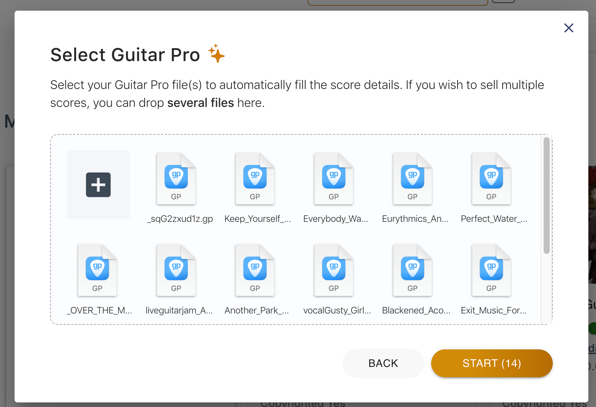Click the Blackened_Aco... file name label

[416, 310]
